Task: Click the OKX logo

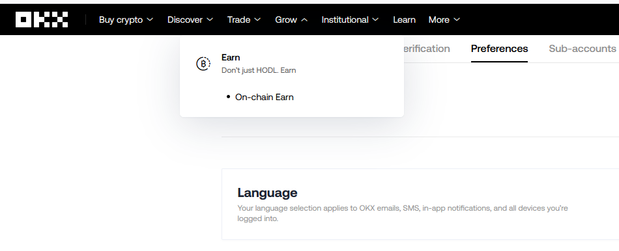Action: pyautogui.click(x=42, y=20)
